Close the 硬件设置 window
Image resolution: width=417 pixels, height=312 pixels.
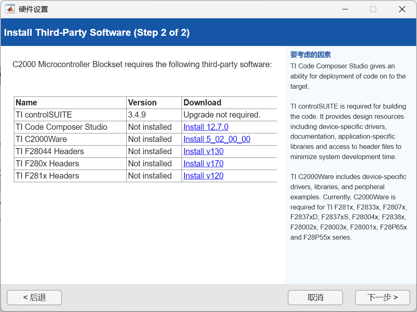tap(402, 9)
